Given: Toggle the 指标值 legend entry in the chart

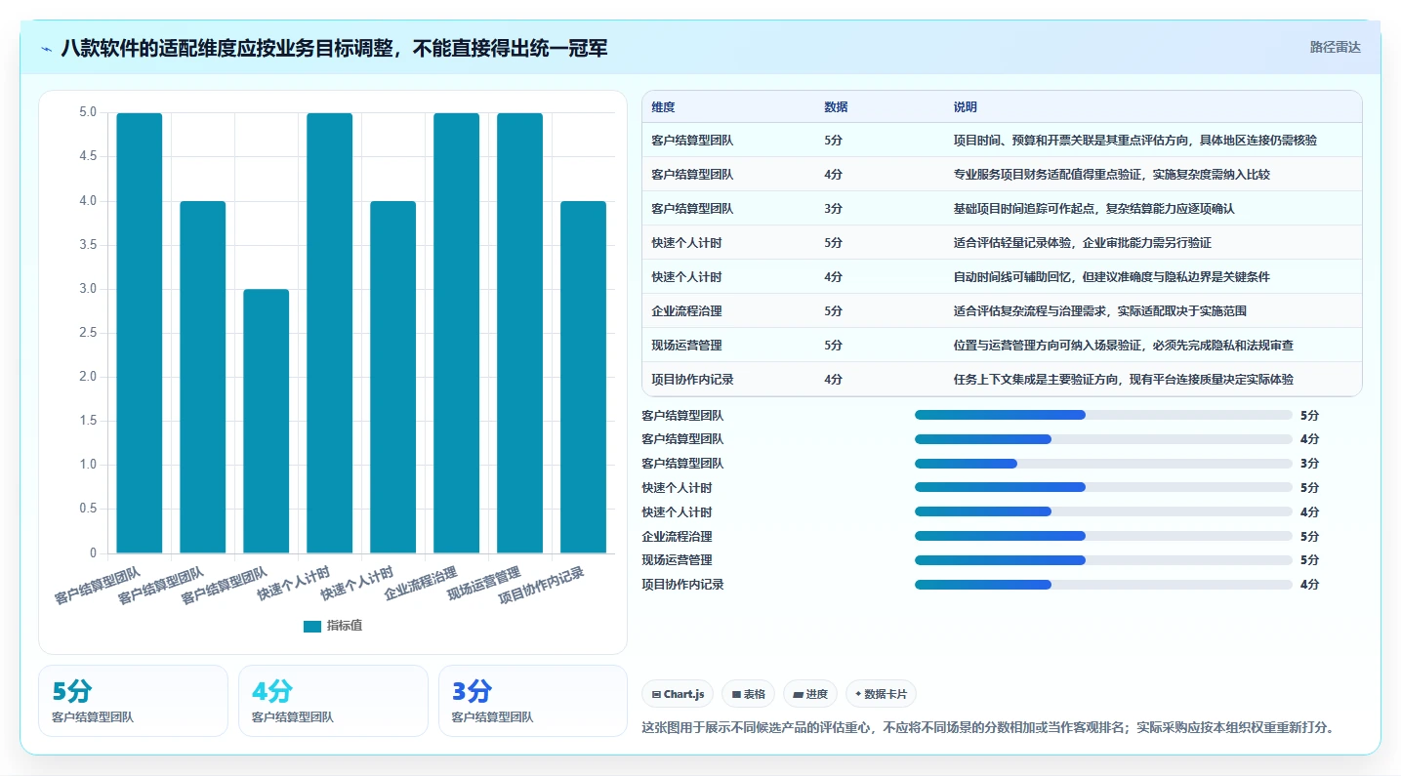Looking at the screenshot, I should (x=333, y=626).
